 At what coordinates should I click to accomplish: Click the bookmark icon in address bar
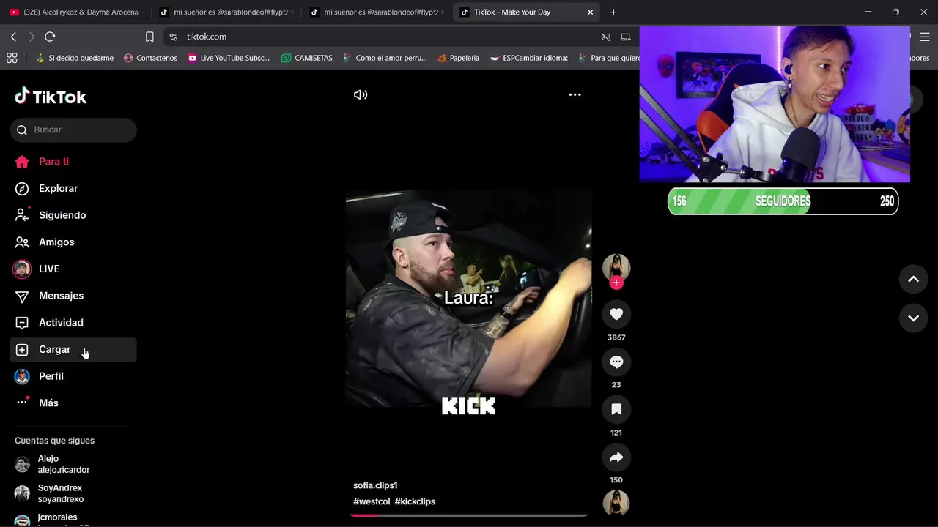(149, 37)
